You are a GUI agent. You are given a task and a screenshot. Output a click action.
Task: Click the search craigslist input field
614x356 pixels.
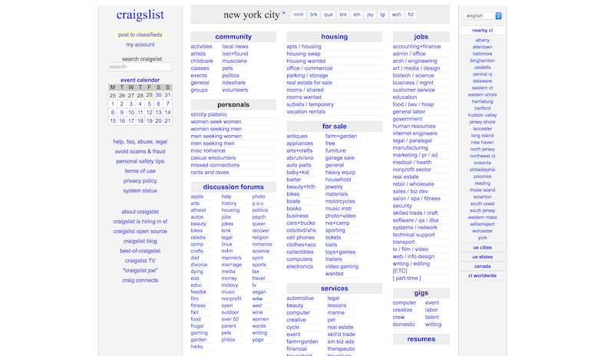click(140, 67)
